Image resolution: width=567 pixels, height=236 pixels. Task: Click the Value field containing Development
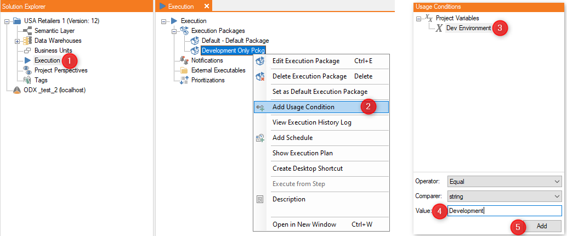(x=504, y=211)
